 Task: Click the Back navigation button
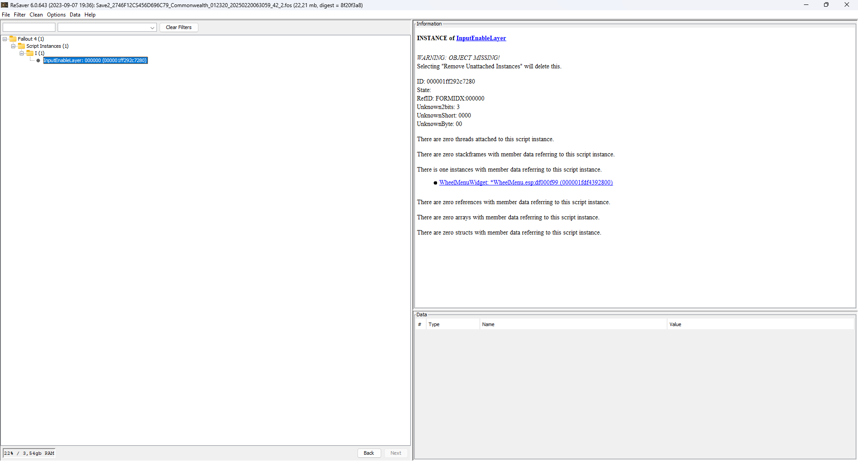coord(369,453)
